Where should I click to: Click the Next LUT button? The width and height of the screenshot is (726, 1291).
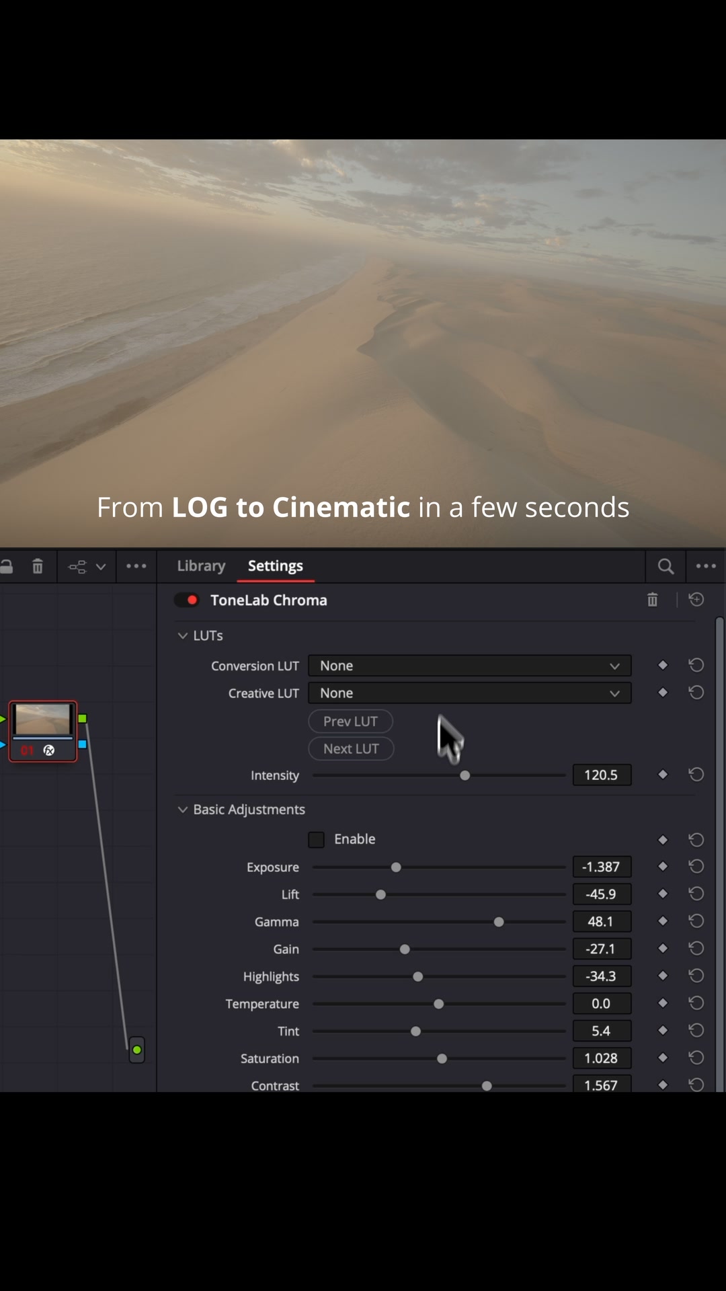[351, 749]
